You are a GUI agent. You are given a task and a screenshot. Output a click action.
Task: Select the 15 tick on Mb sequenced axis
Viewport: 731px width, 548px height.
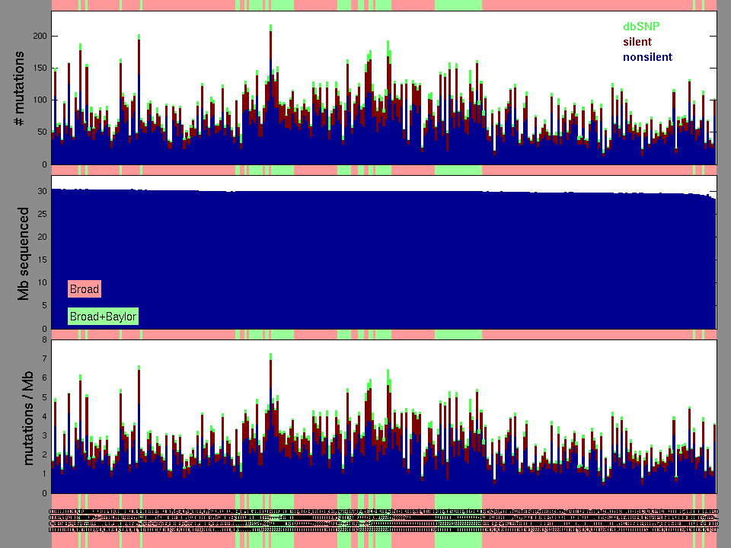point(43,260)
